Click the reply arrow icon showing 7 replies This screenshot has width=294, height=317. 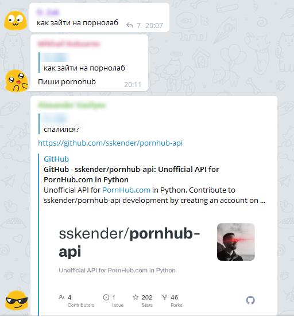tap(130, 25)
